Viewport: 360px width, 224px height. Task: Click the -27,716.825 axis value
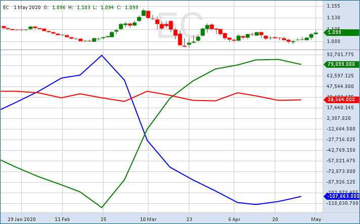coord(341,140)
